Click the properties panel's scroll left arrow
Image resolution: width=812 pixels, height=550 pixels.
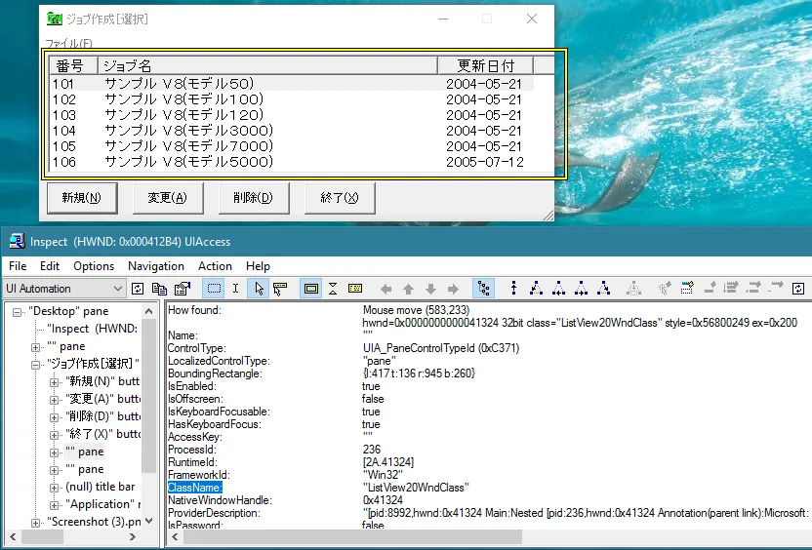[175, 537]
